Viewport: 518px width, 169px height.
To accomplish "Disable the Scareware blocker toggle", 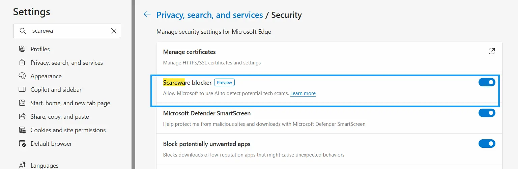I will [487, 82].
